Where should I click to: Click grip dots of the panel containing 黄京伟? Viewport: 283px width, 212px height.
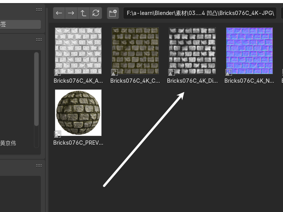(39, 39)
